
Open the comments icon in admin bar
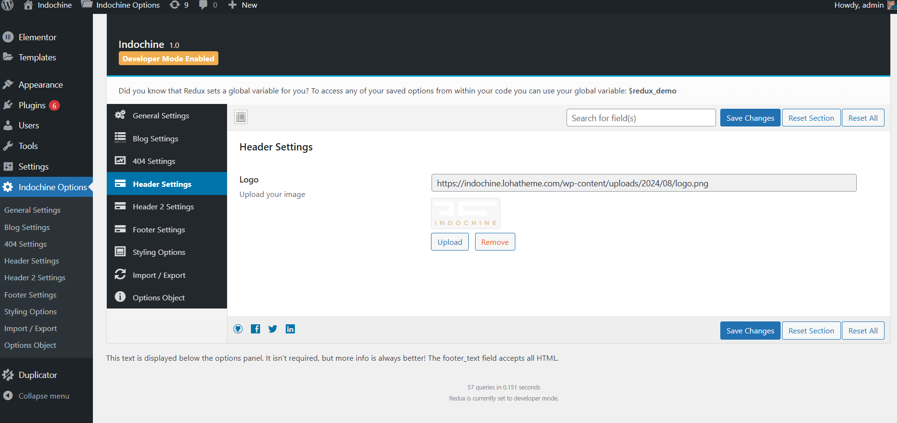[x=208, y=5]
